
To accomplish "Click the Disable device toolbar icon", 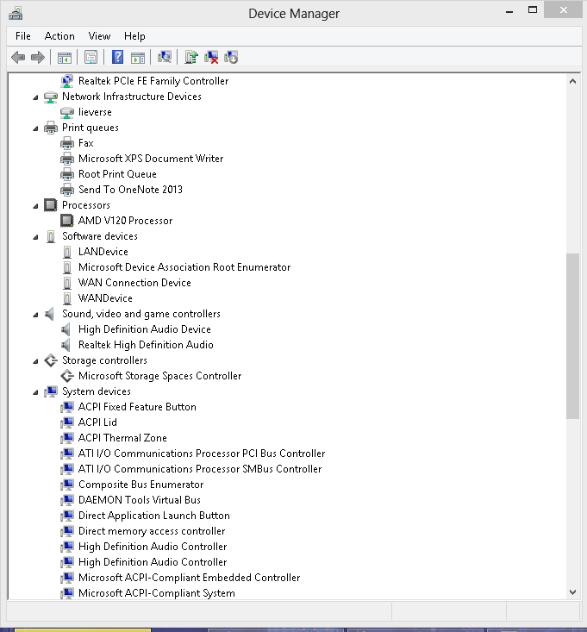I will point(231,57).
